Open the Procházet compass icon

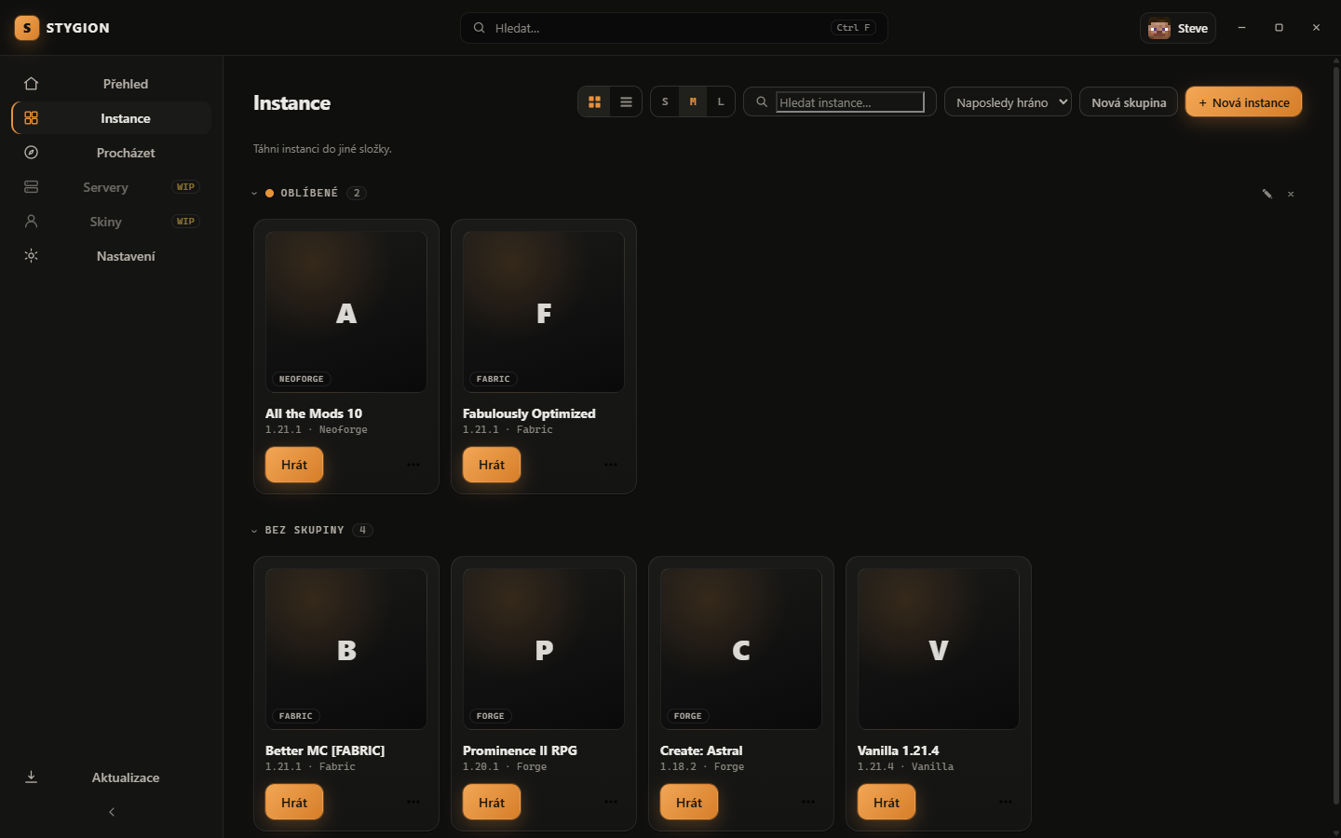tap(31, 153)
